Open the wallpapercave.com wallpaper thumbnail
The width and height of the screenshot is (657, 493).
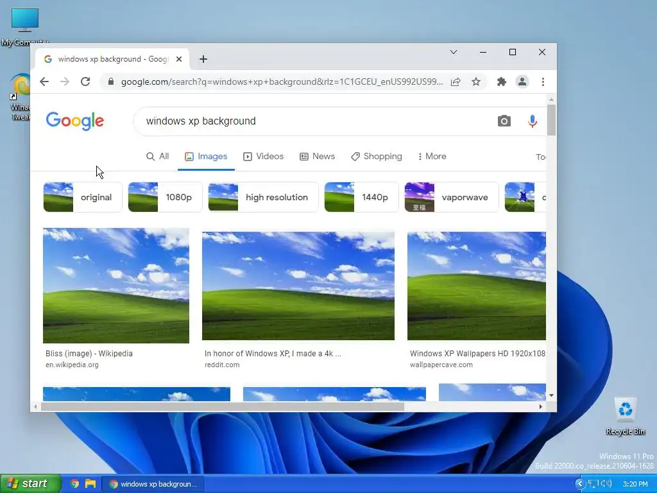pyautogui.click(x=477, y=286)
